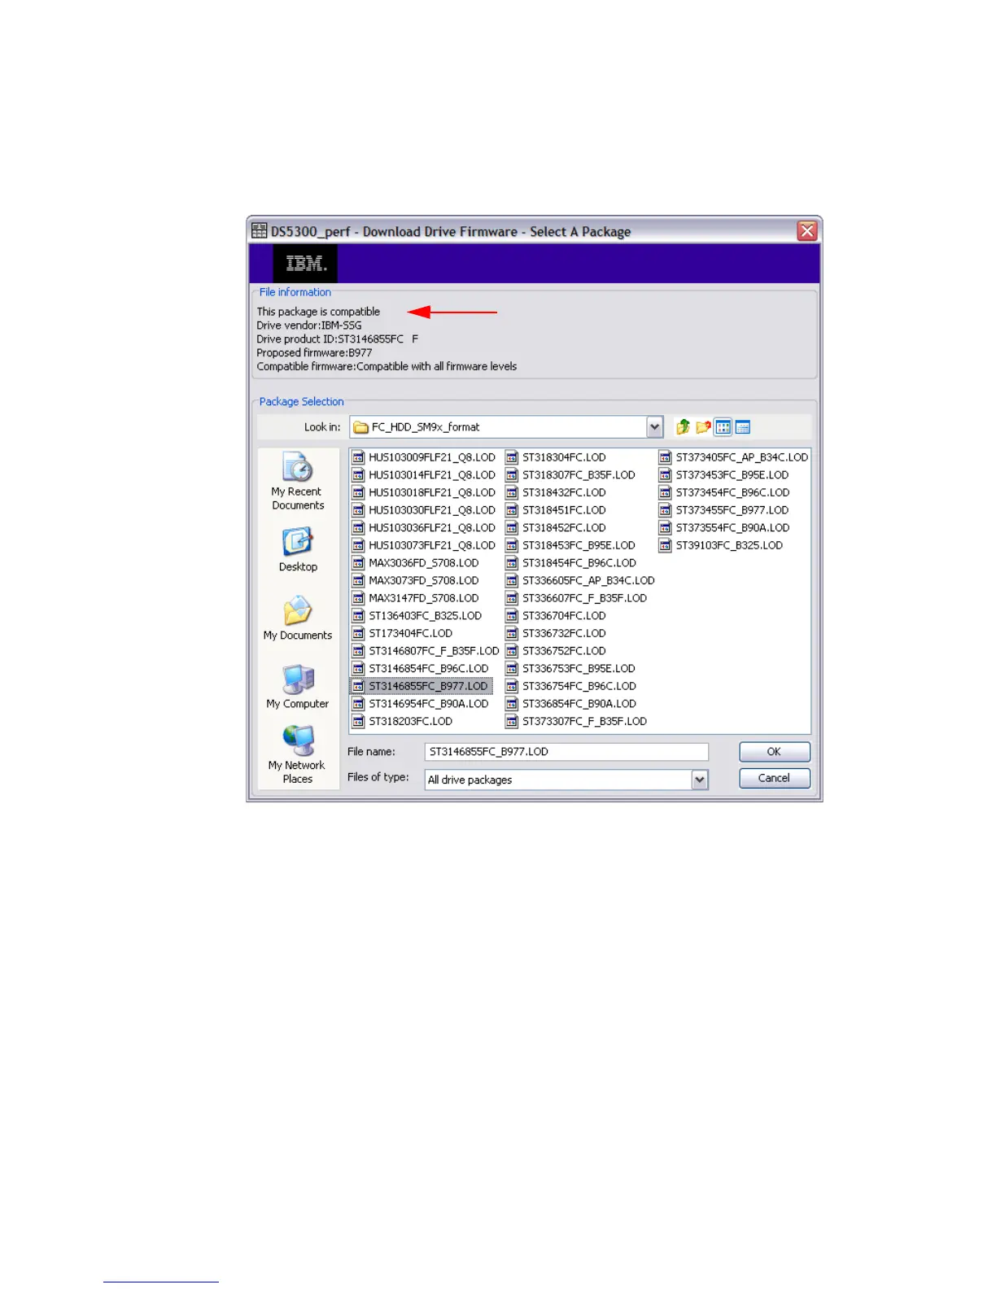
Task: Close the Download Drive Firmware dialog
Action: click(806, 231)
